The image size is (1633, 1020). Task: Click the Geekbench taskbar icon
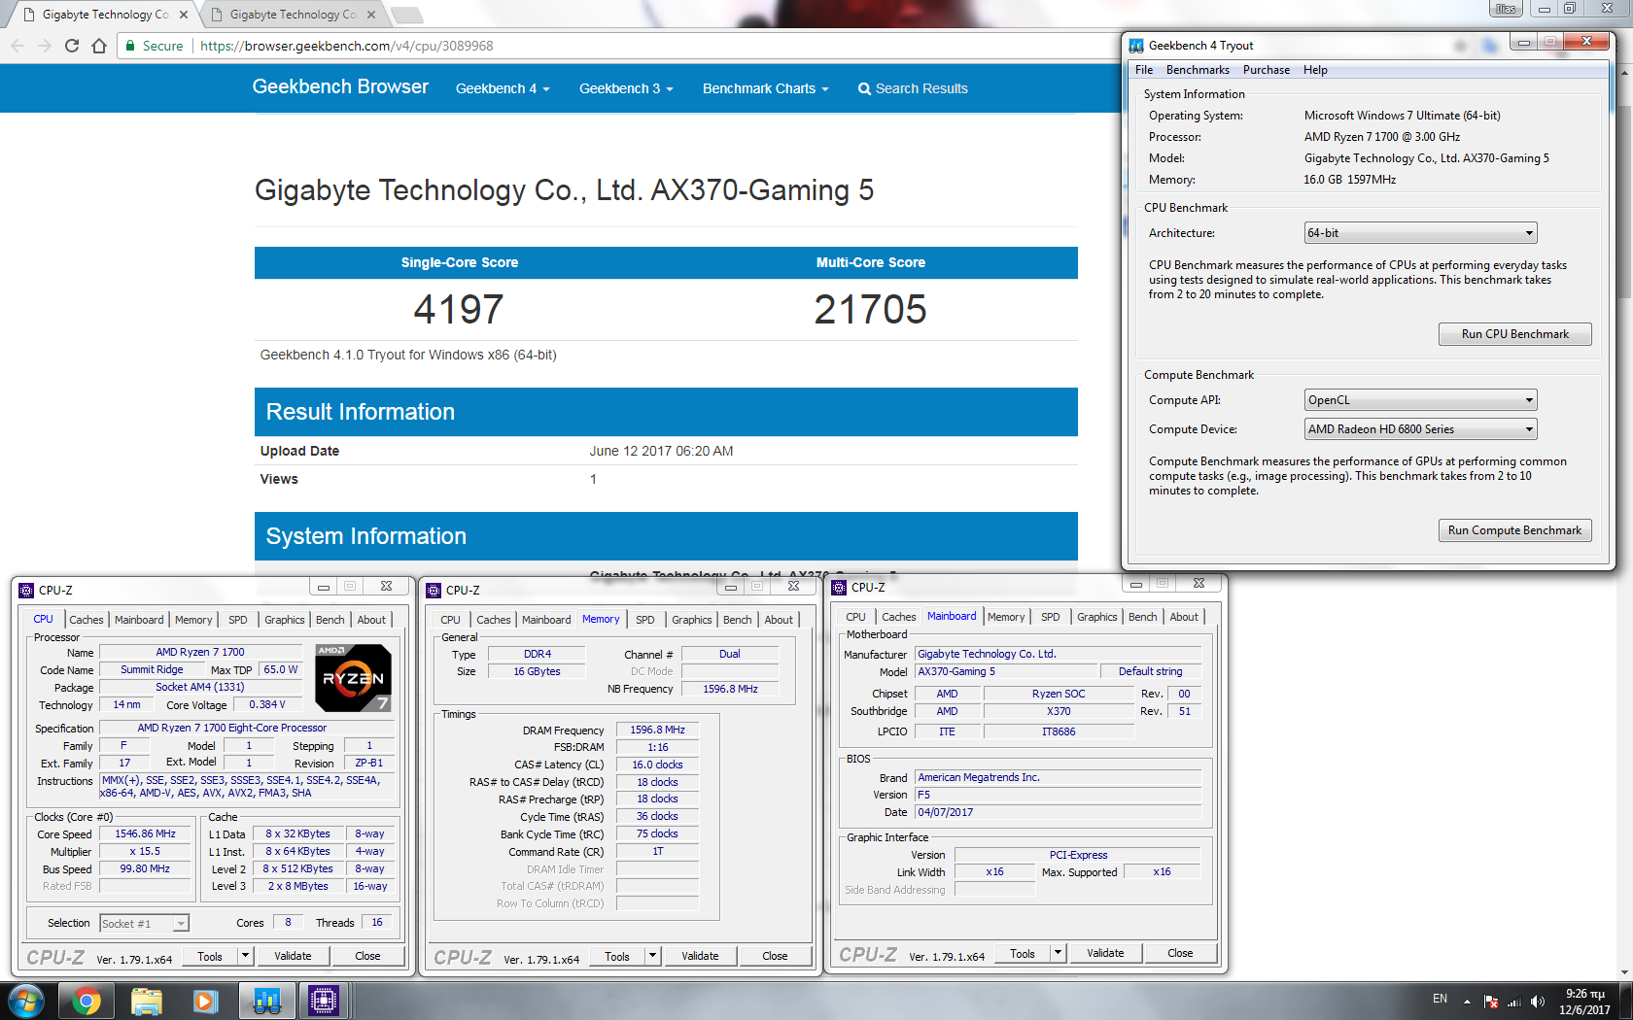coord(266,1001)
